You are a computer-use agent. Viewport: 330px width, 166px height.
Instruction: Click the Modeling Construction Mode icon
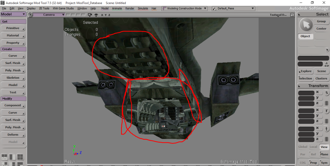(x=164, y=8)
